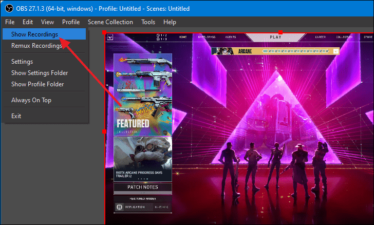Choose Remux Recordings menu entry
Screen dimensions: 374x225
click(44, 46)
